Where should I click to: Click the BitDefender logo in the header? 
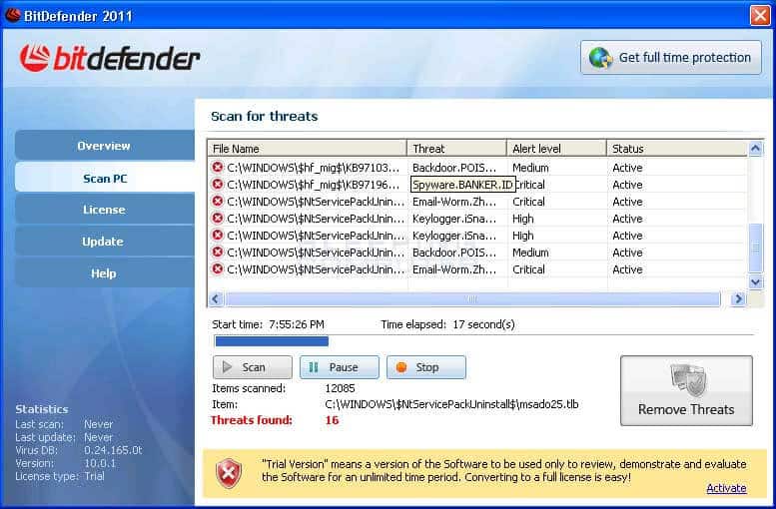[110, 58]
